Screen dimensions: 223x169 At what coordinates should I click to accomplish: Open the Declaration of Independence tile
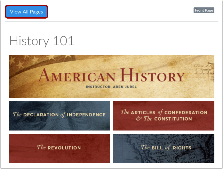pyautogui.click(x=60, y=116)
